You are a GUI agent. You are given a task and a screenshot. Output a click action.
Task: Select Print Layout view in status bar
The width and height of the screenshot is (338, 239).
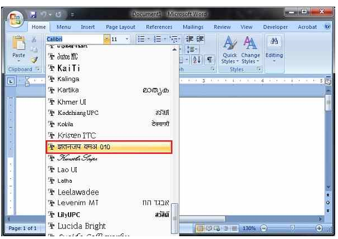(199, 229)
